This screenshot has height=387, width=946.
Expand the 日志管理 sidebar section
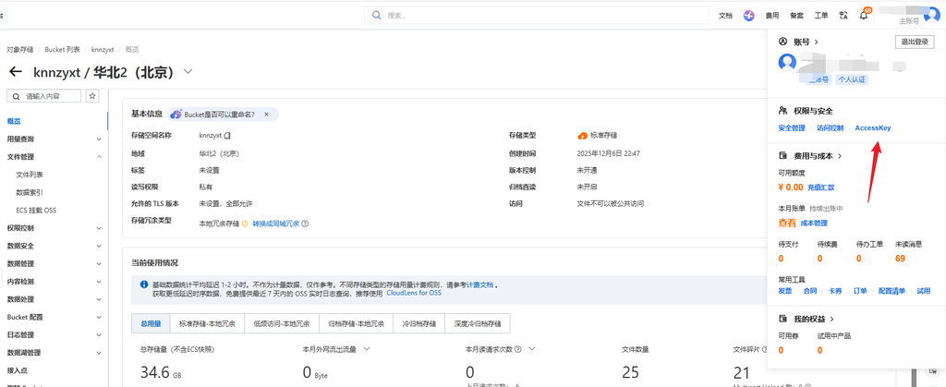pos(99,335)
